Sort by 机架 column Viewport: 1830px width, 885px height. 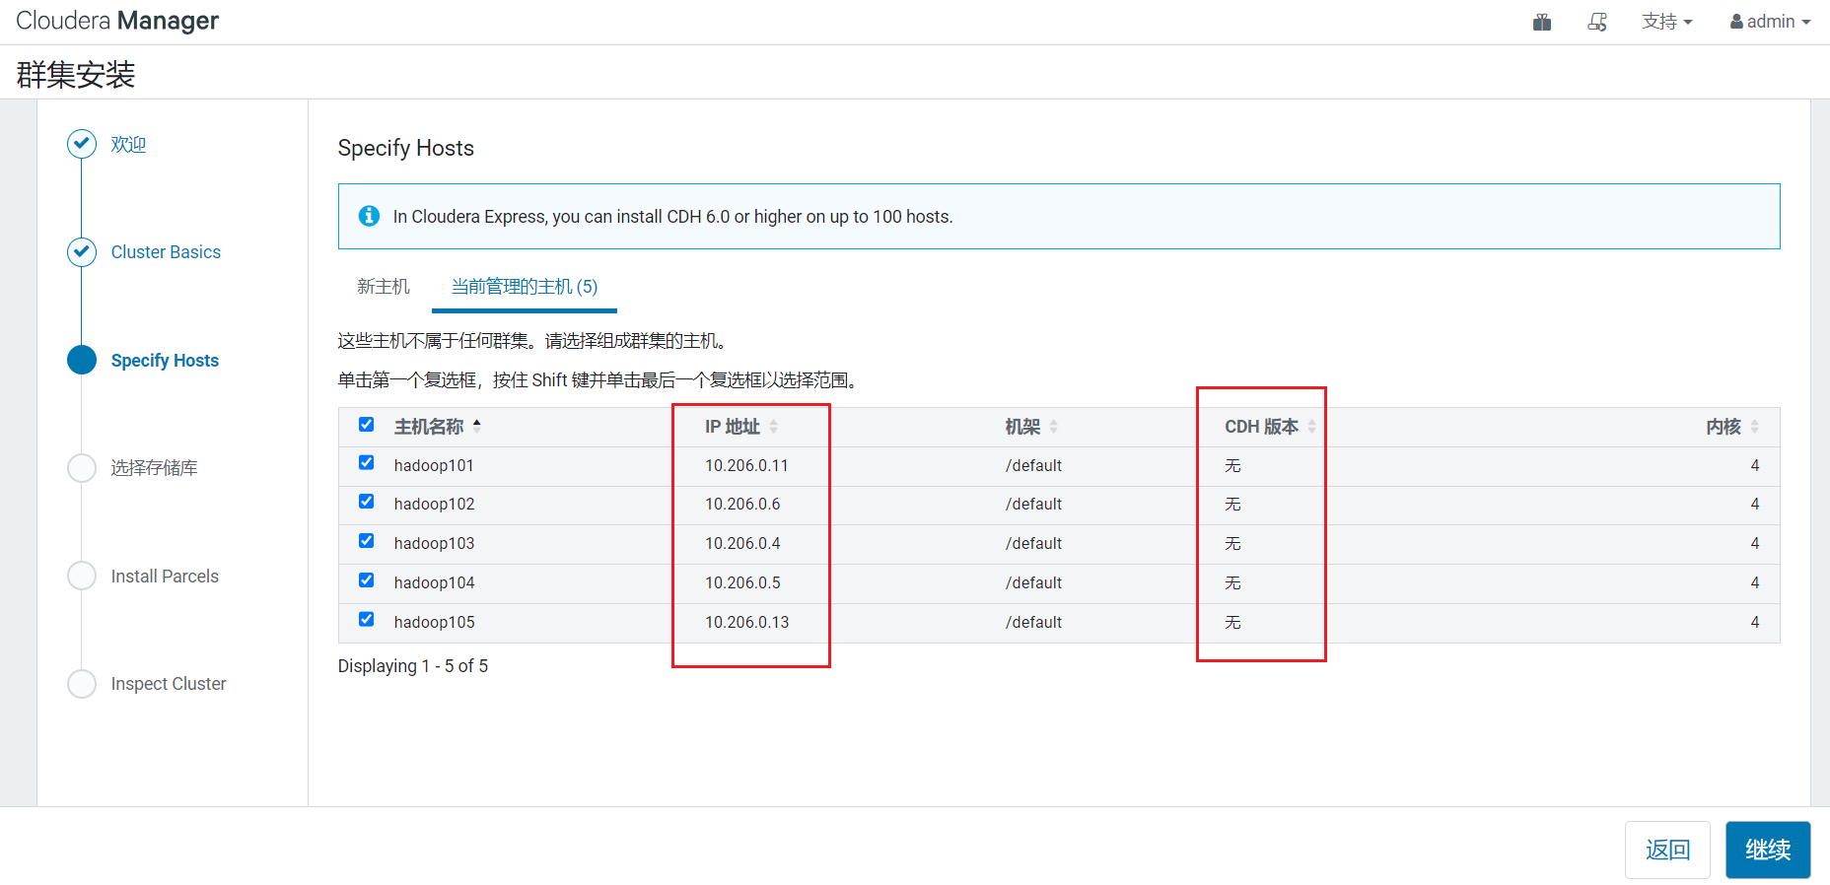pyautogui.click(x=1031, y=427)
